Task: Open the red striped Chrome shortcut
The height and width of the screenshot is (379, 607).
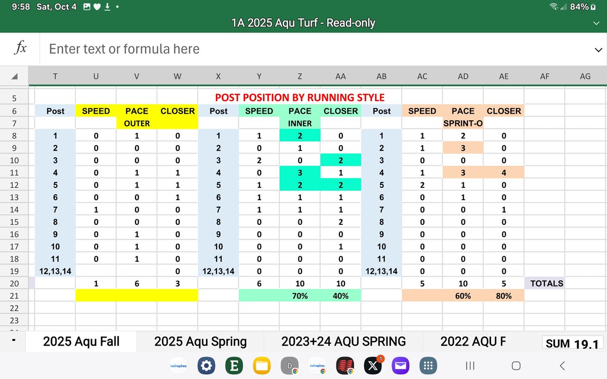Action: 345,366
